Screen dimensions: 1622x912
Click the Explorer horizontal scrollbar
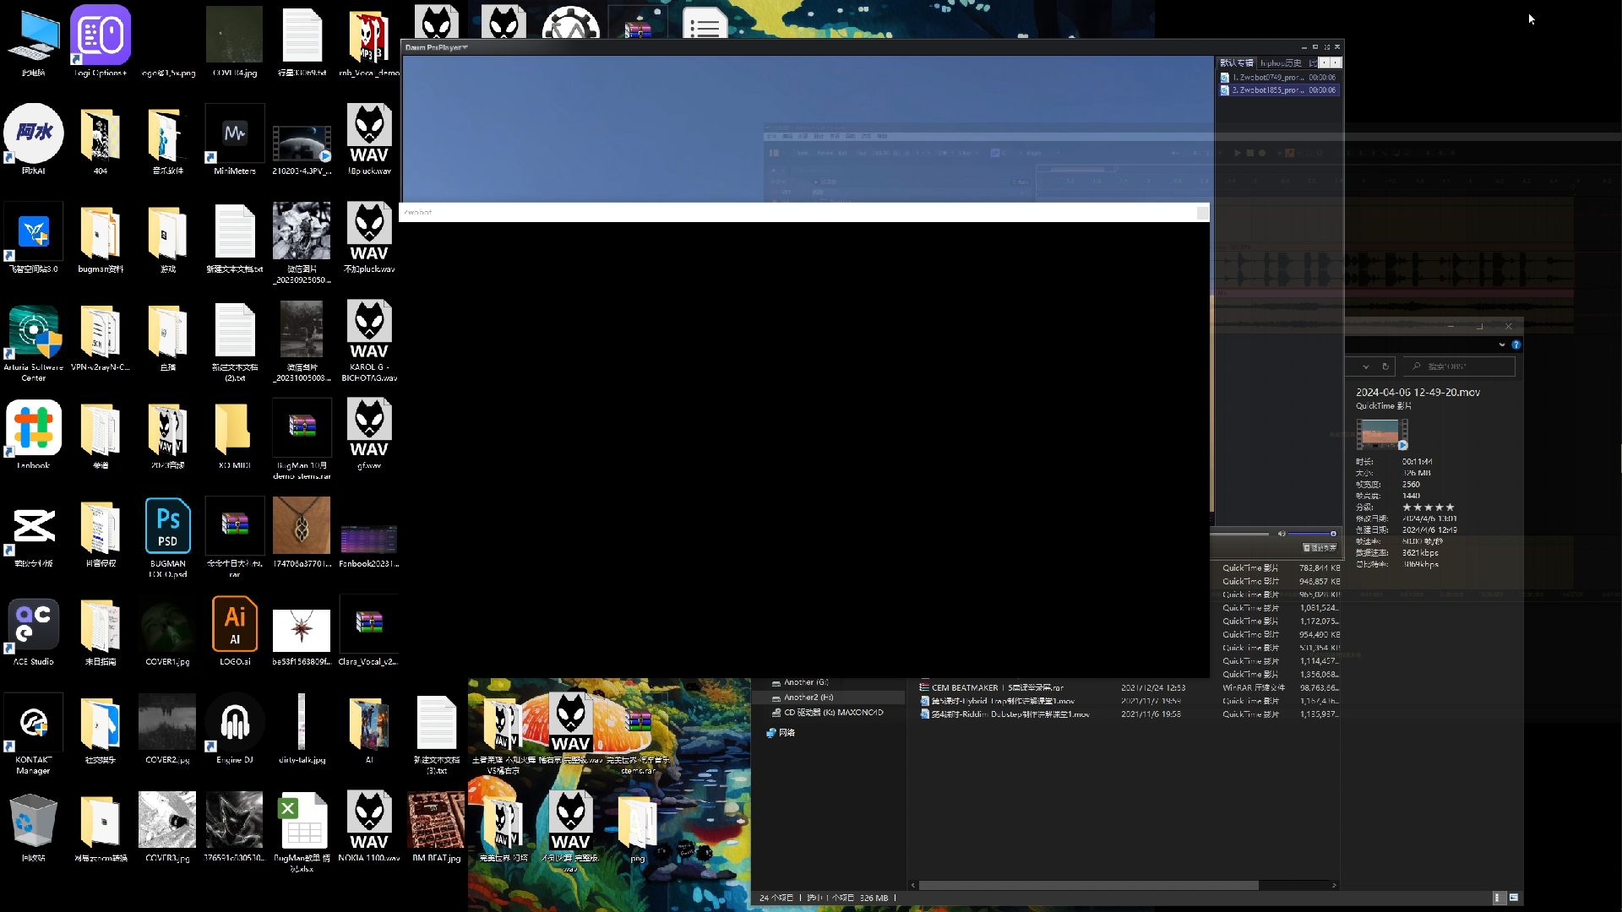[x=1088, y=885]
